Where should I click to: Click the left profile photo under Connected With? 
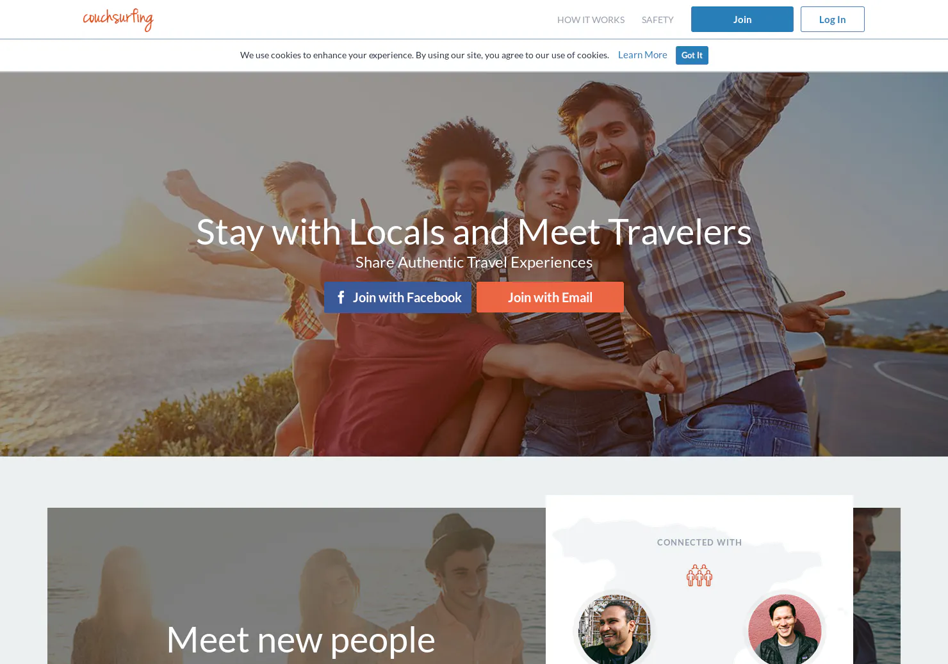point(614,629)
